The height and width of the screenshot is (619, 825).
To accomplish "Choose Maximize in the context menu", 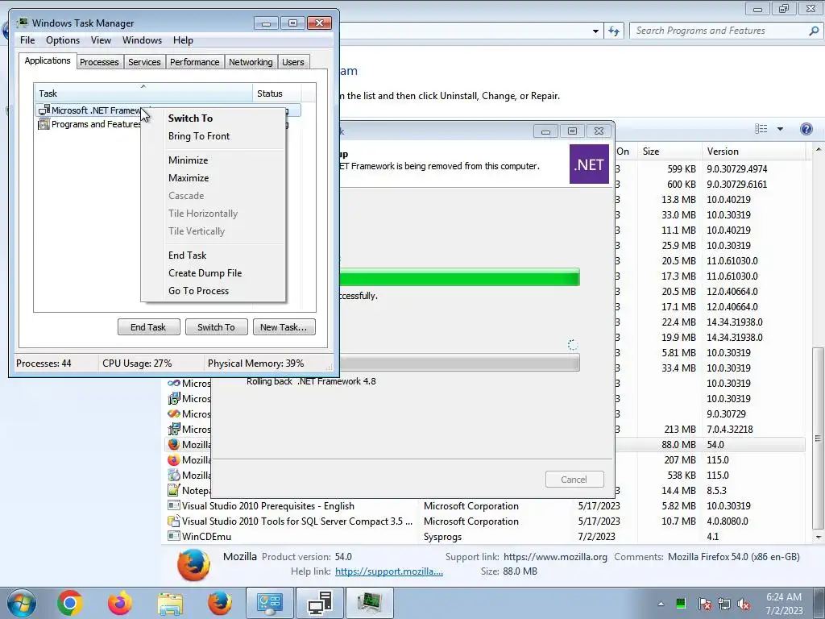I will click(x=214, y=178).
